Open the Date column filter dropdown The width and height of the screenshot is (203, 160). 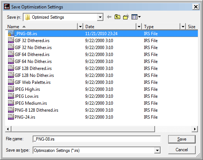point(139,27)
